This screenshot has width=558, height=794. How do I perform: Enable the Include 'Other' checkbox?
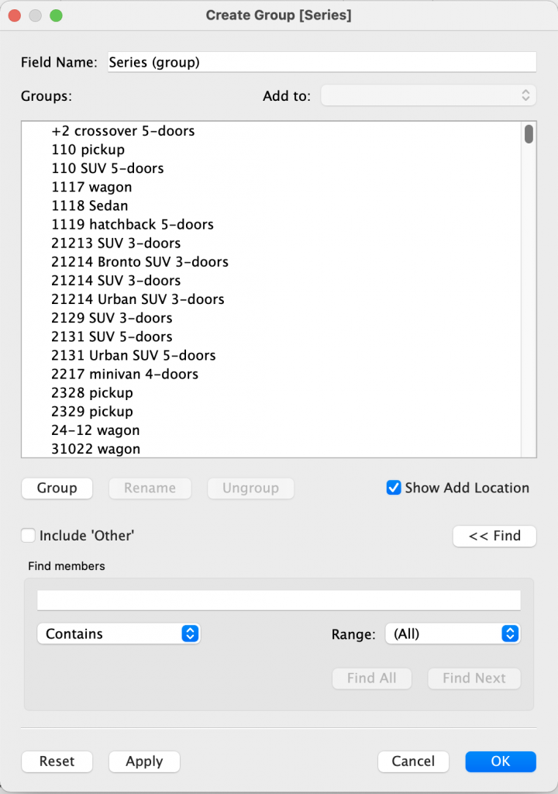click(29, 535)
